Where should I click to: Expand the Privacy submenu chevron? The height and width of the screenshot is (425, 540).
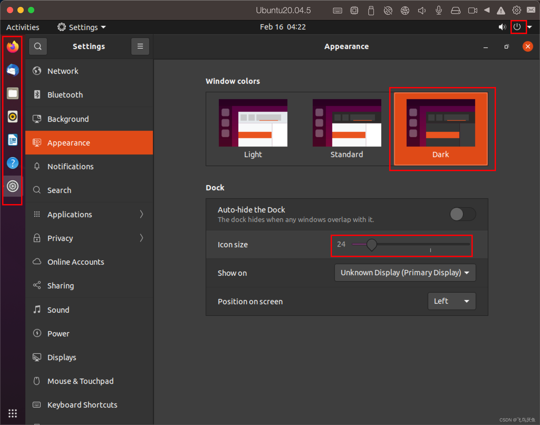[142, 238]
